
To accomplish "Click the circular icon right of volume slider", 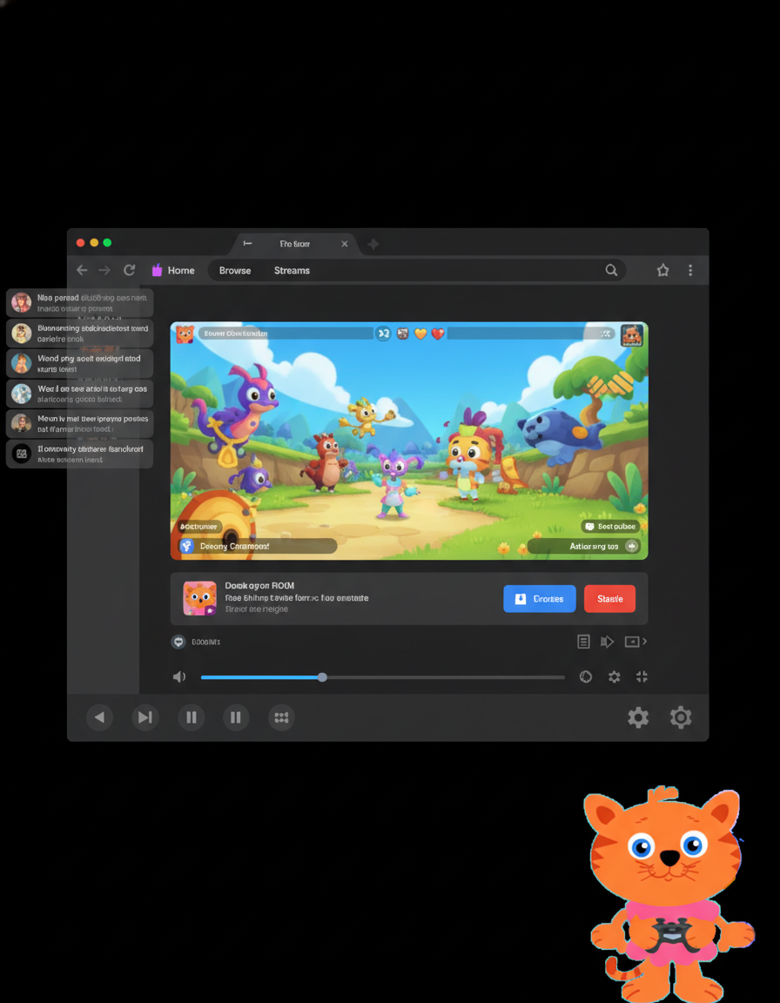I will click(586, 677).
